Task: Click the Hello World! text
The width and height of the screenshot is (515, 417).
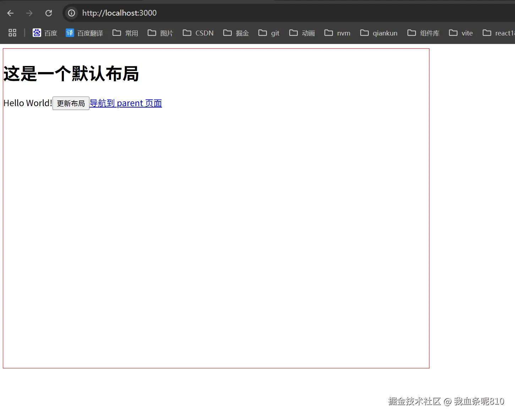Action: pos(28,103)
